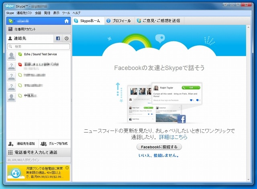
Task: Open the ヘルプ menu
Action: [x=76, y=13]
